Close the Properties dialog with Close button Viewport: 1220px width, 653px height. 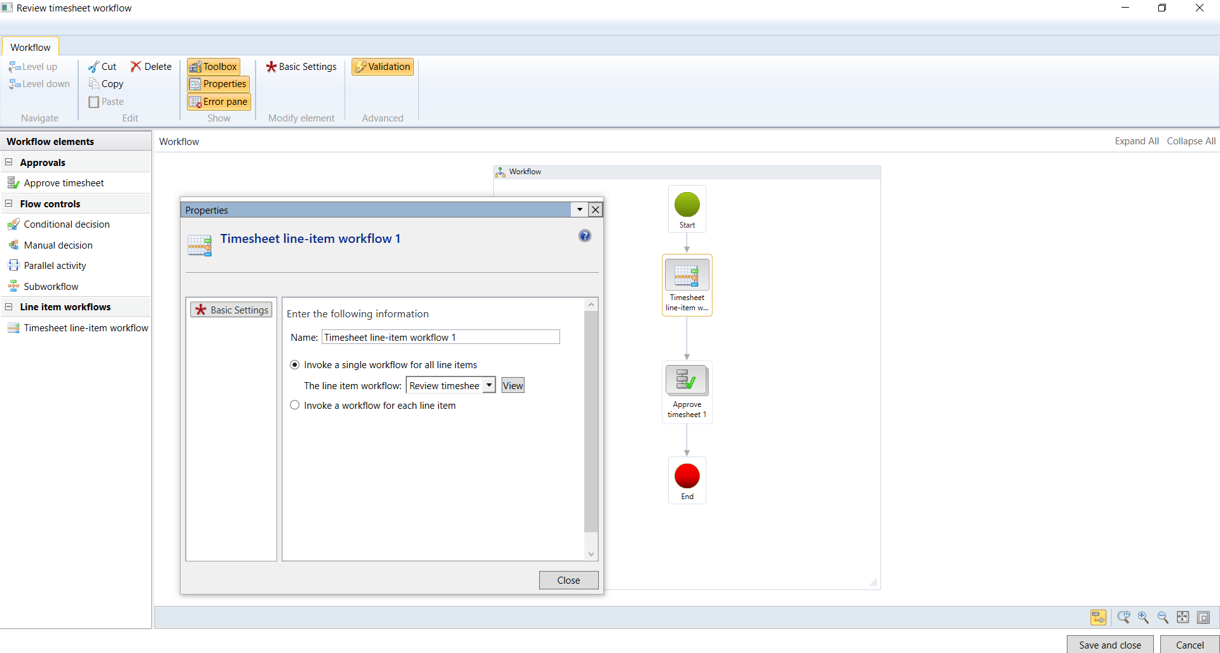[x=568, y=579]
